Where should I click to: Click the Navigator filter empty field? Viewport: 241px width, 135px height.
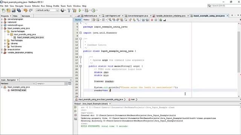click(x=50, y=84)
